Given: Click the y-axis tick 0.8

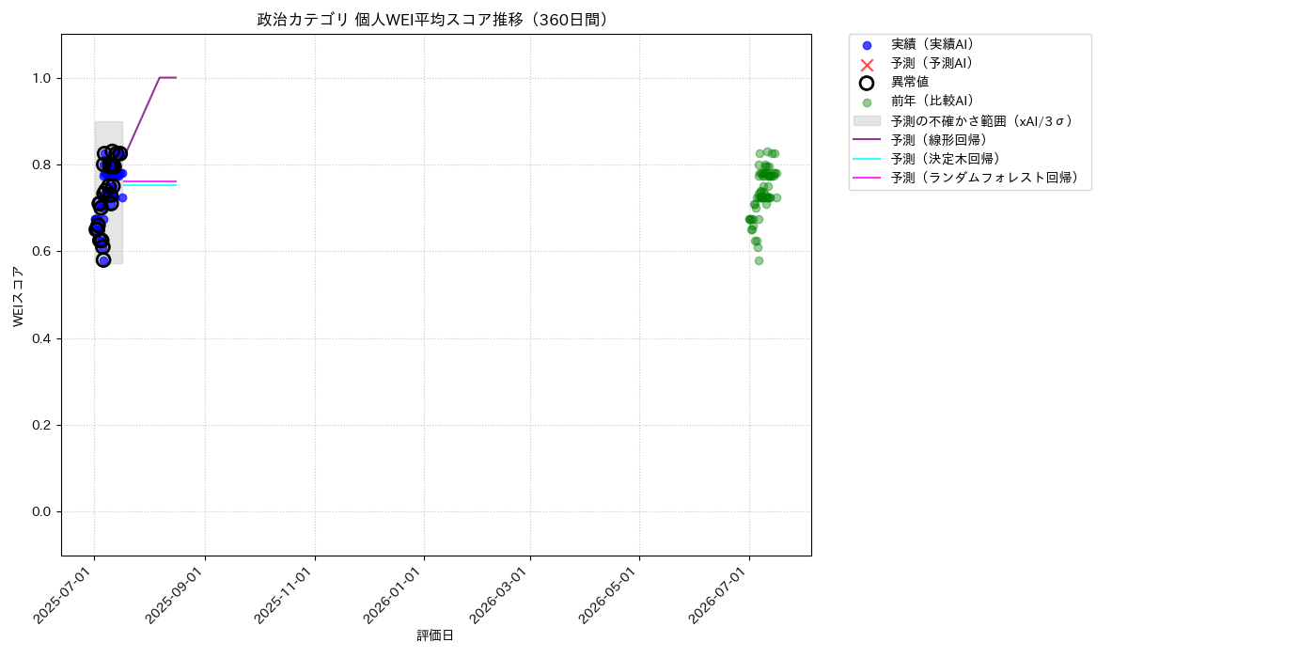Looking at the screenshot, I should [x=41, y=164].
